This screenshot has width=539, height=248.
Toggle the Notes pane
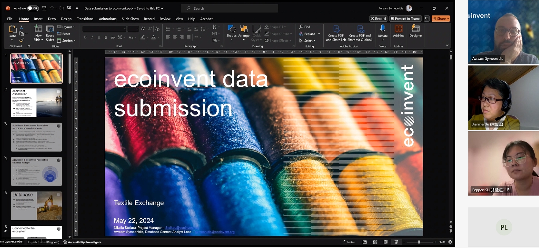pos(349,242)
